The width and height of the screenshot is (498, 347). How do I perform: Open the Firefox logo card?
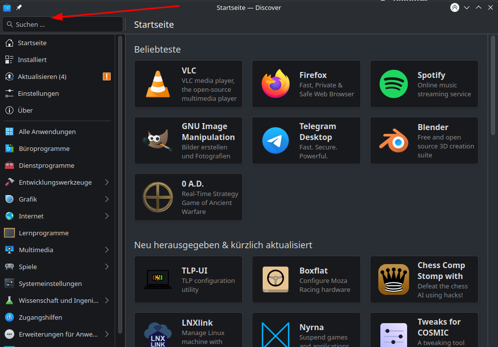(x=276, y=84)
